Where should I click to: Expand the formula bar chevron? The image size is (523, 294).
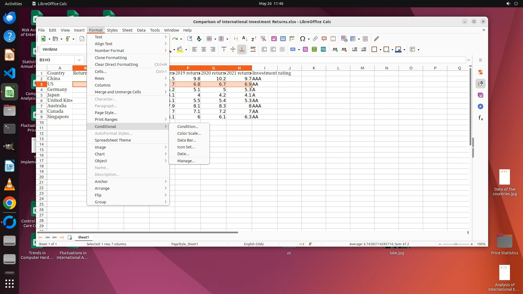(469, 60)
